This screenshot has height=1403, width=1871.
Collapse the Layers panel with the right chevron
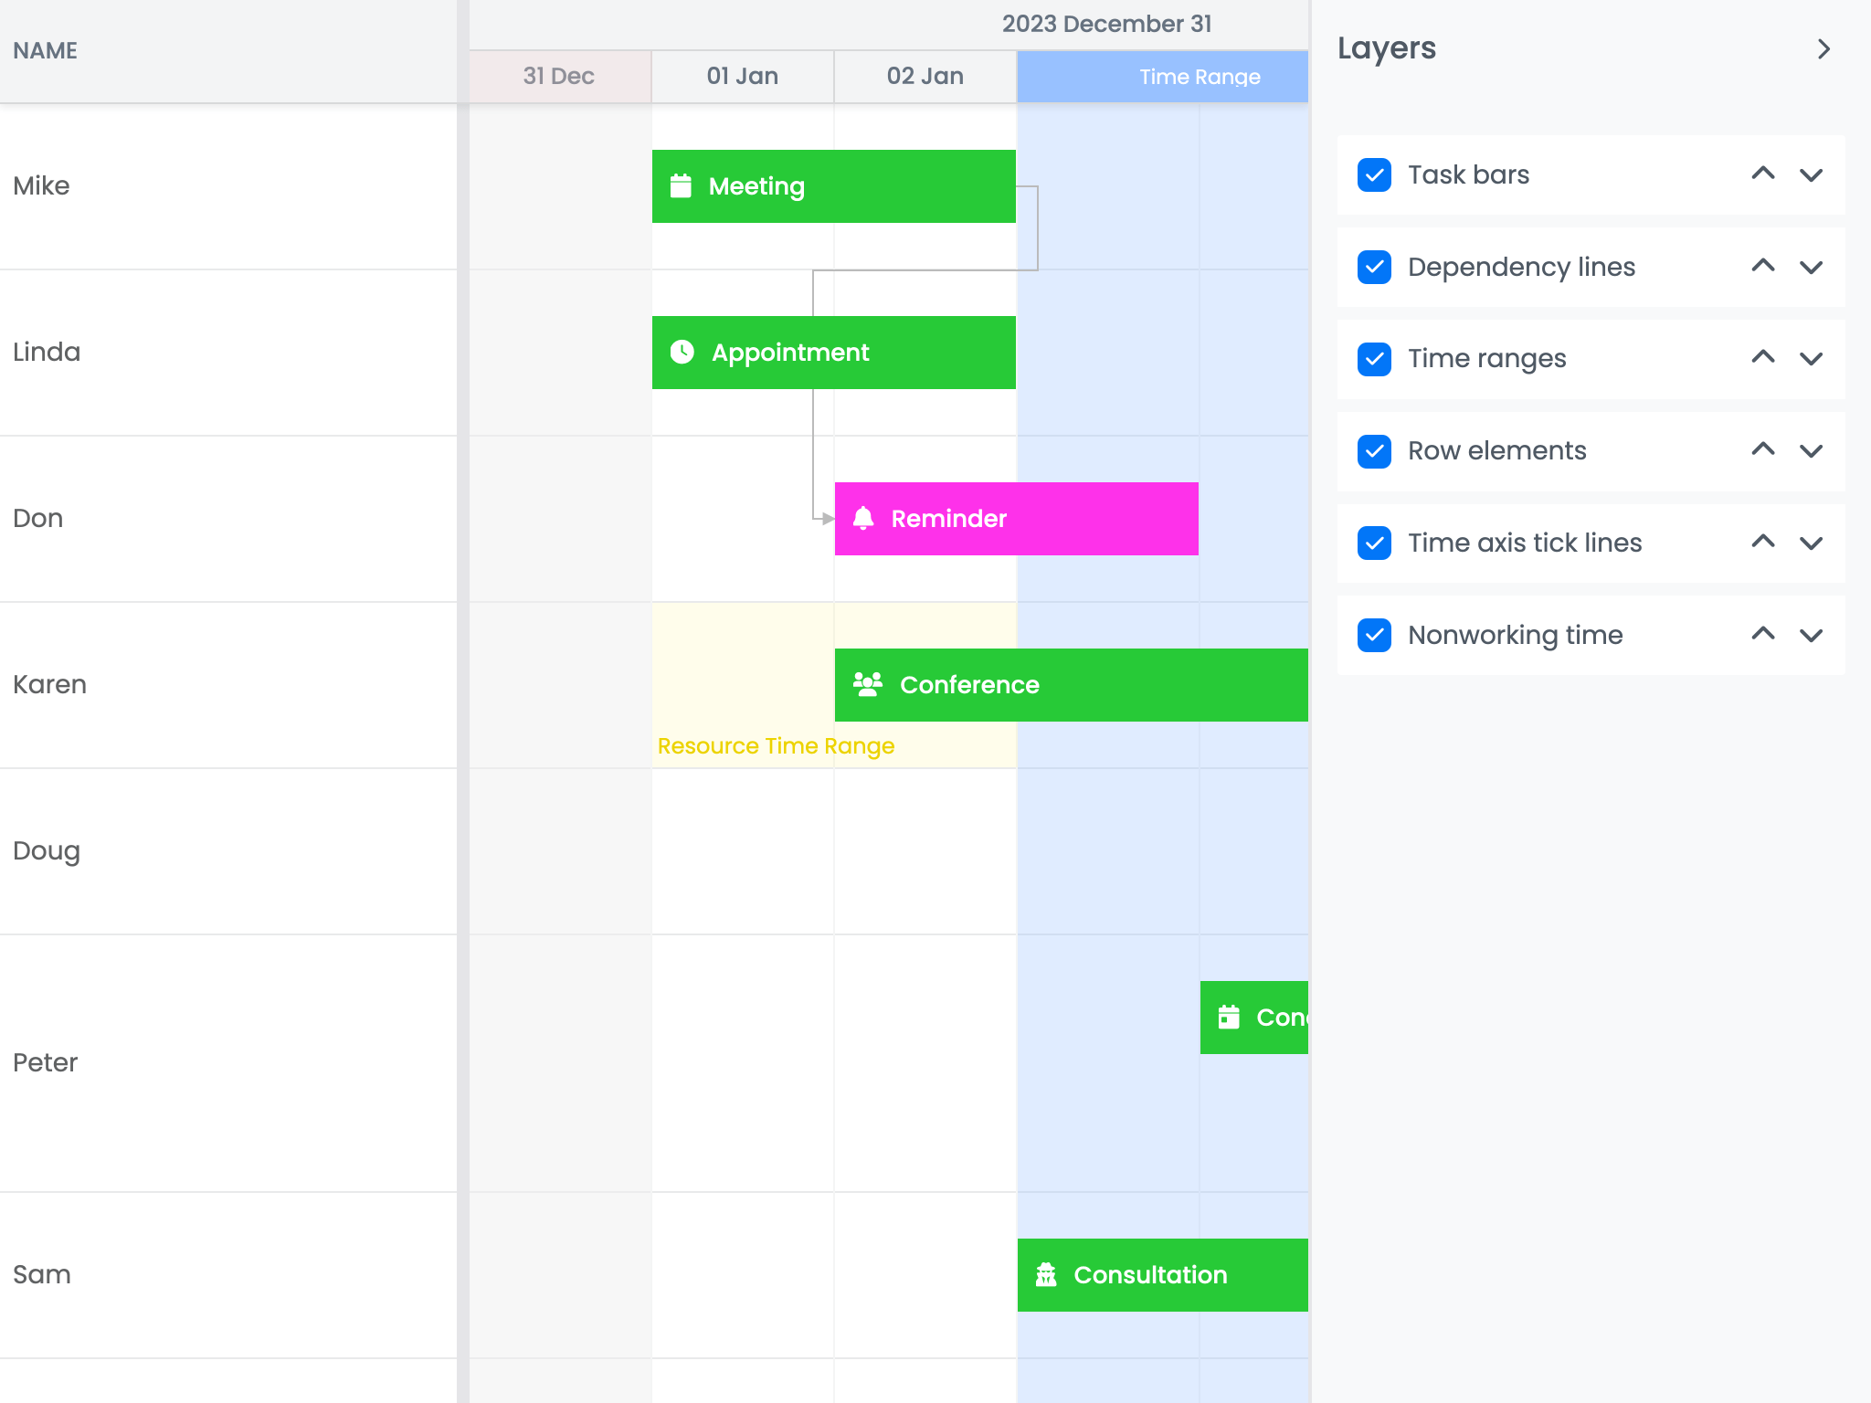coord(1824,48)
